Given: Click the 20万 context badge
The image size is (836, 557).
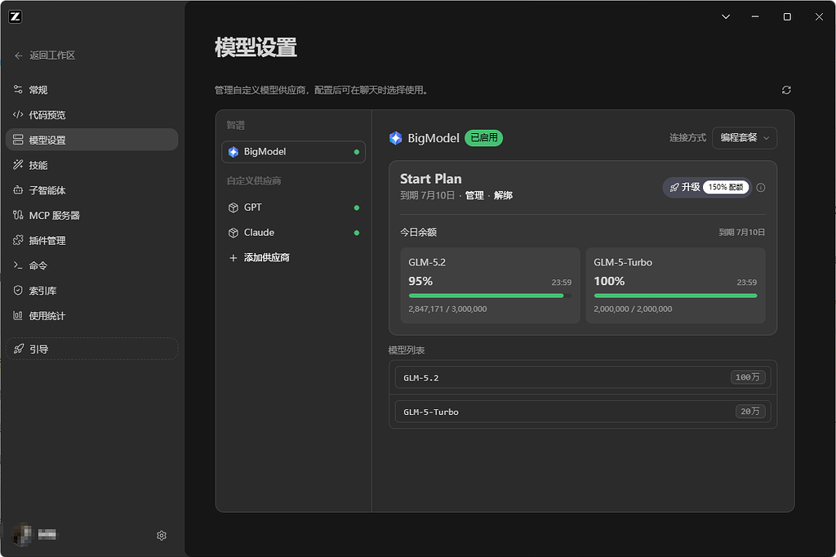Looking at the screenshot, I should coord(750,412).
